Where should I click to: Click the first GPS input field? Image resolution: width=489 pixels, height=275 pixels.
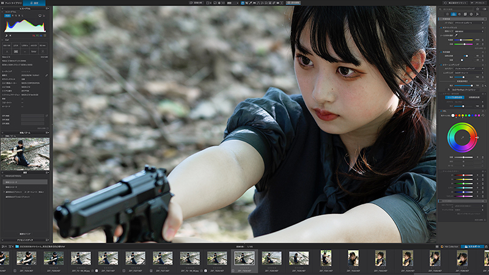[32, 116]
